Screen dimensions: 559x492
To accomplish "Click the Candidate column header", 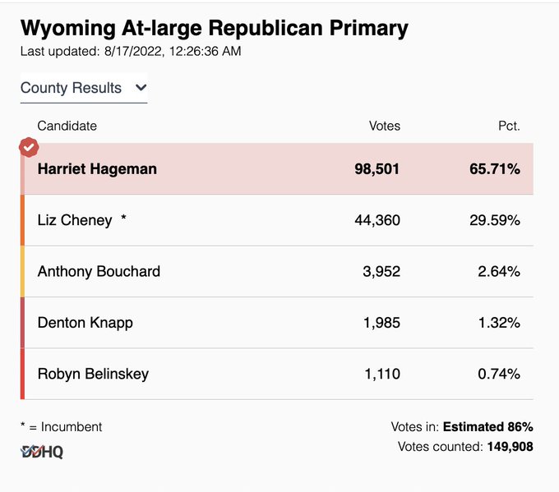I will pos(67,126).
